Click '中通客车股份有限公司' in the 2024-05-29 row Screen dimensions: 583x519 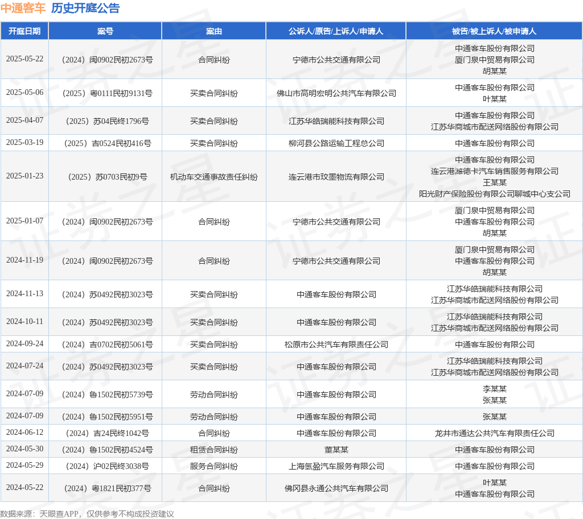(x=495, y=466)
